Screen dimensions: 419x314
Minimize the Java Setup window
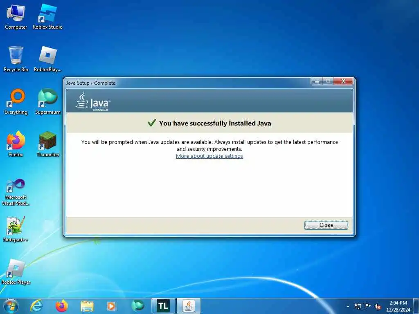pyautogui.click(x=317, y=81)
